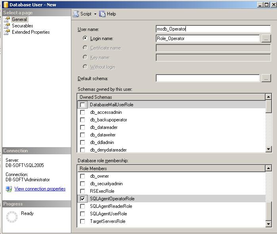Check the db_securityadmin role checkbox
The width and height of the screenshot is (277, 234).
pyautogui.click(x=82, y=184)
